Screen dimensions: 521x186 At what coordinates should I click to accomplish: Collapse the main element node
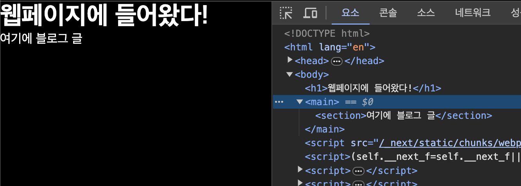coord(300,102)
